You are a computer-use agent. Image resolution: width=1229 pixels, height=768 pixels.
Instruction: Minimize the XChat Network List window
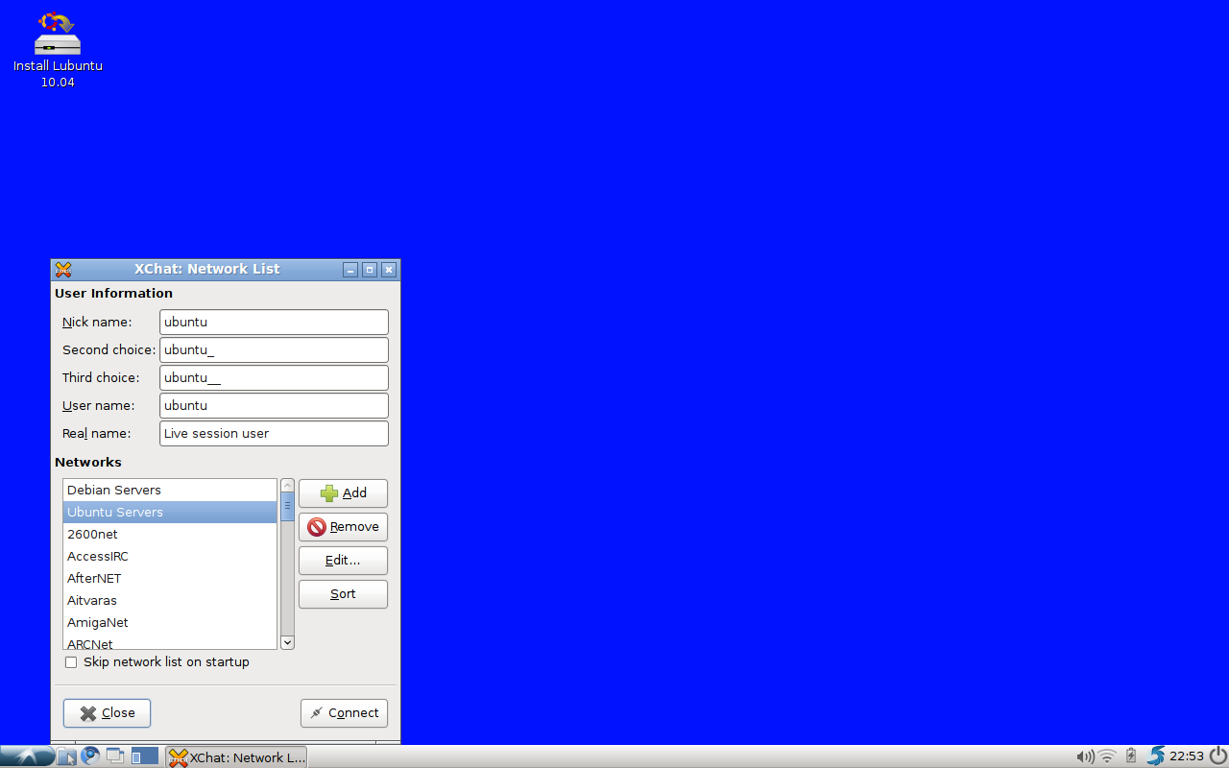point(350,270)
